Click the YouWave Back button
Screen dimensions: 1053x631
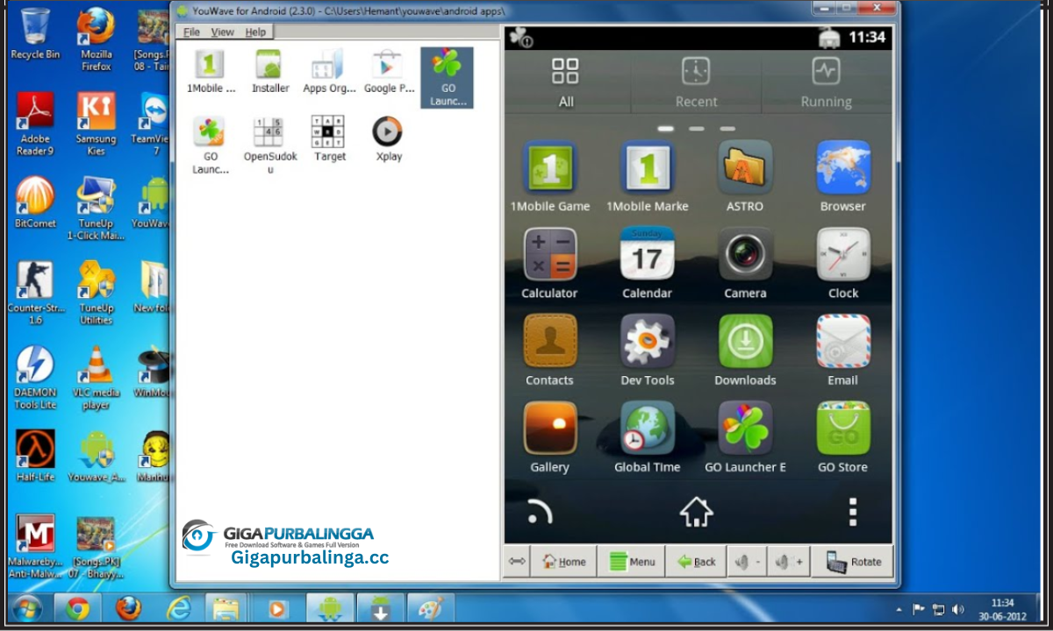coord(695,562)
